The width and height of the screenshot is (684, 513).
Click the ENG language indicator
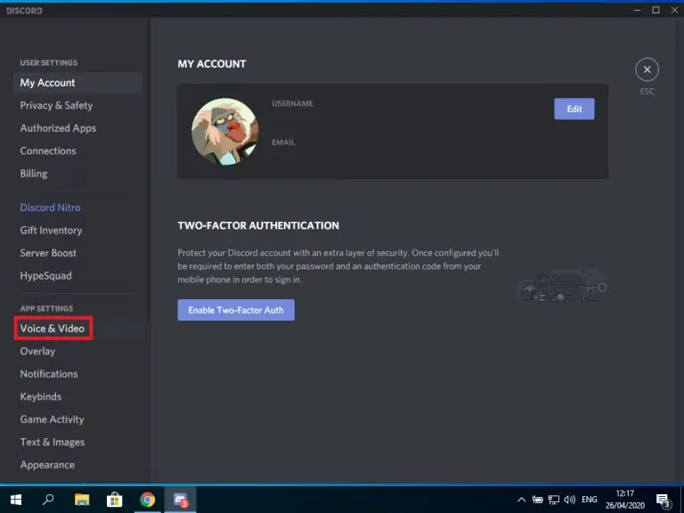pyautogui.click(x=590, y=500)
